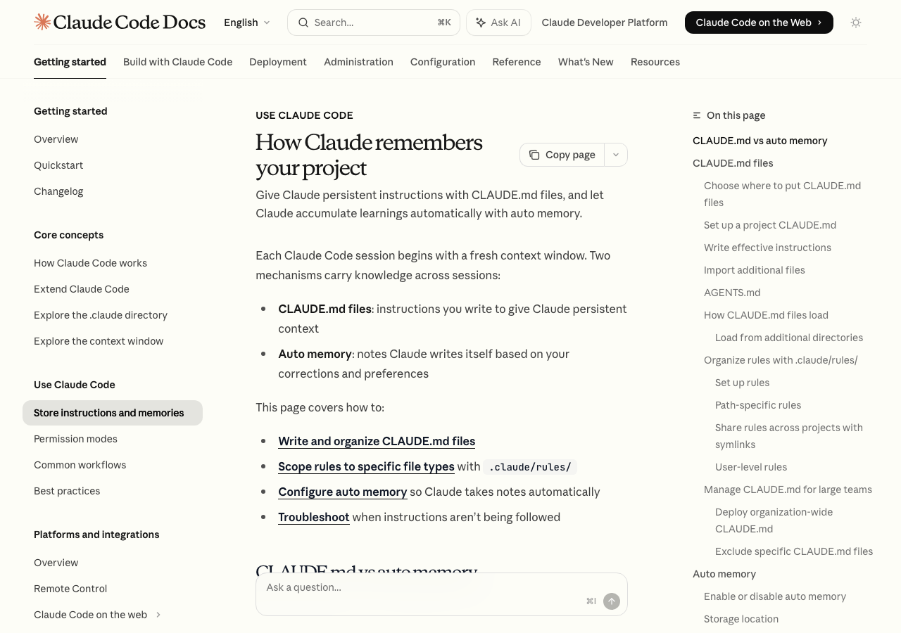Open the English language dropdown
This screenshot has width=901, height=633.
247,23
